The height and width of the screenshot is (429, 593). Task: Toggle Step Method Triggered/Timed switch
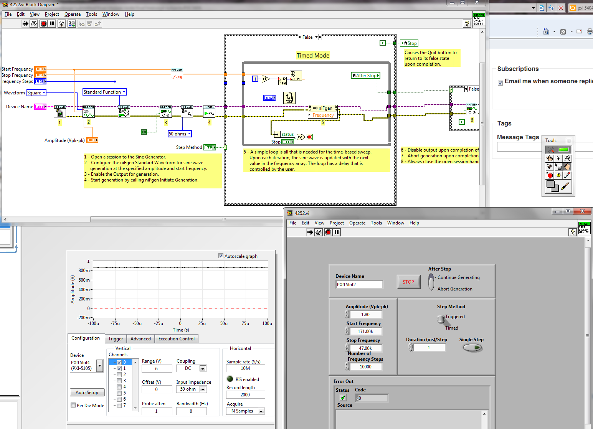coord(441,320)
